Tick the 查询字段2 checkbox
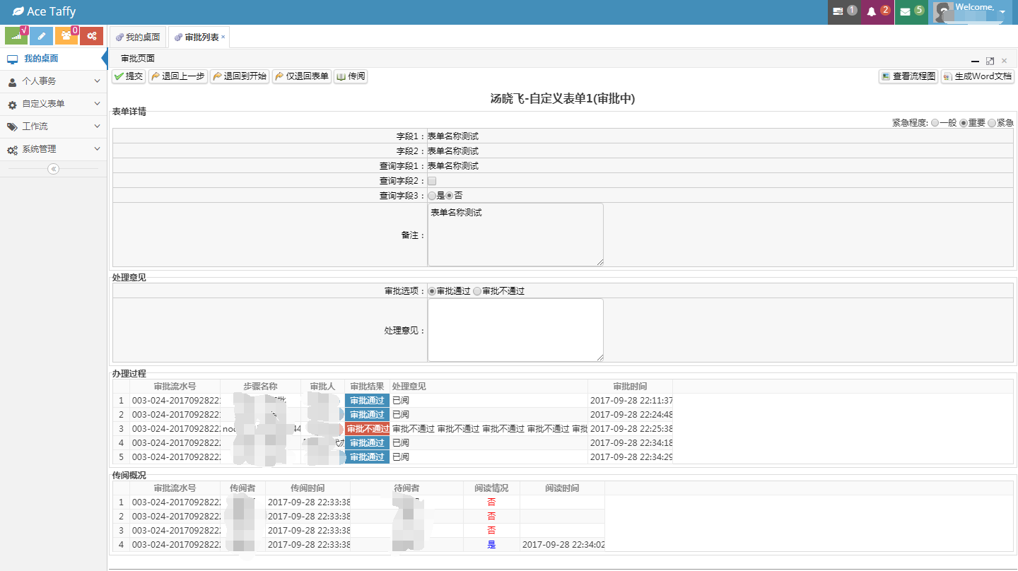Viewport: 1018px width, 571px height. 432,181
